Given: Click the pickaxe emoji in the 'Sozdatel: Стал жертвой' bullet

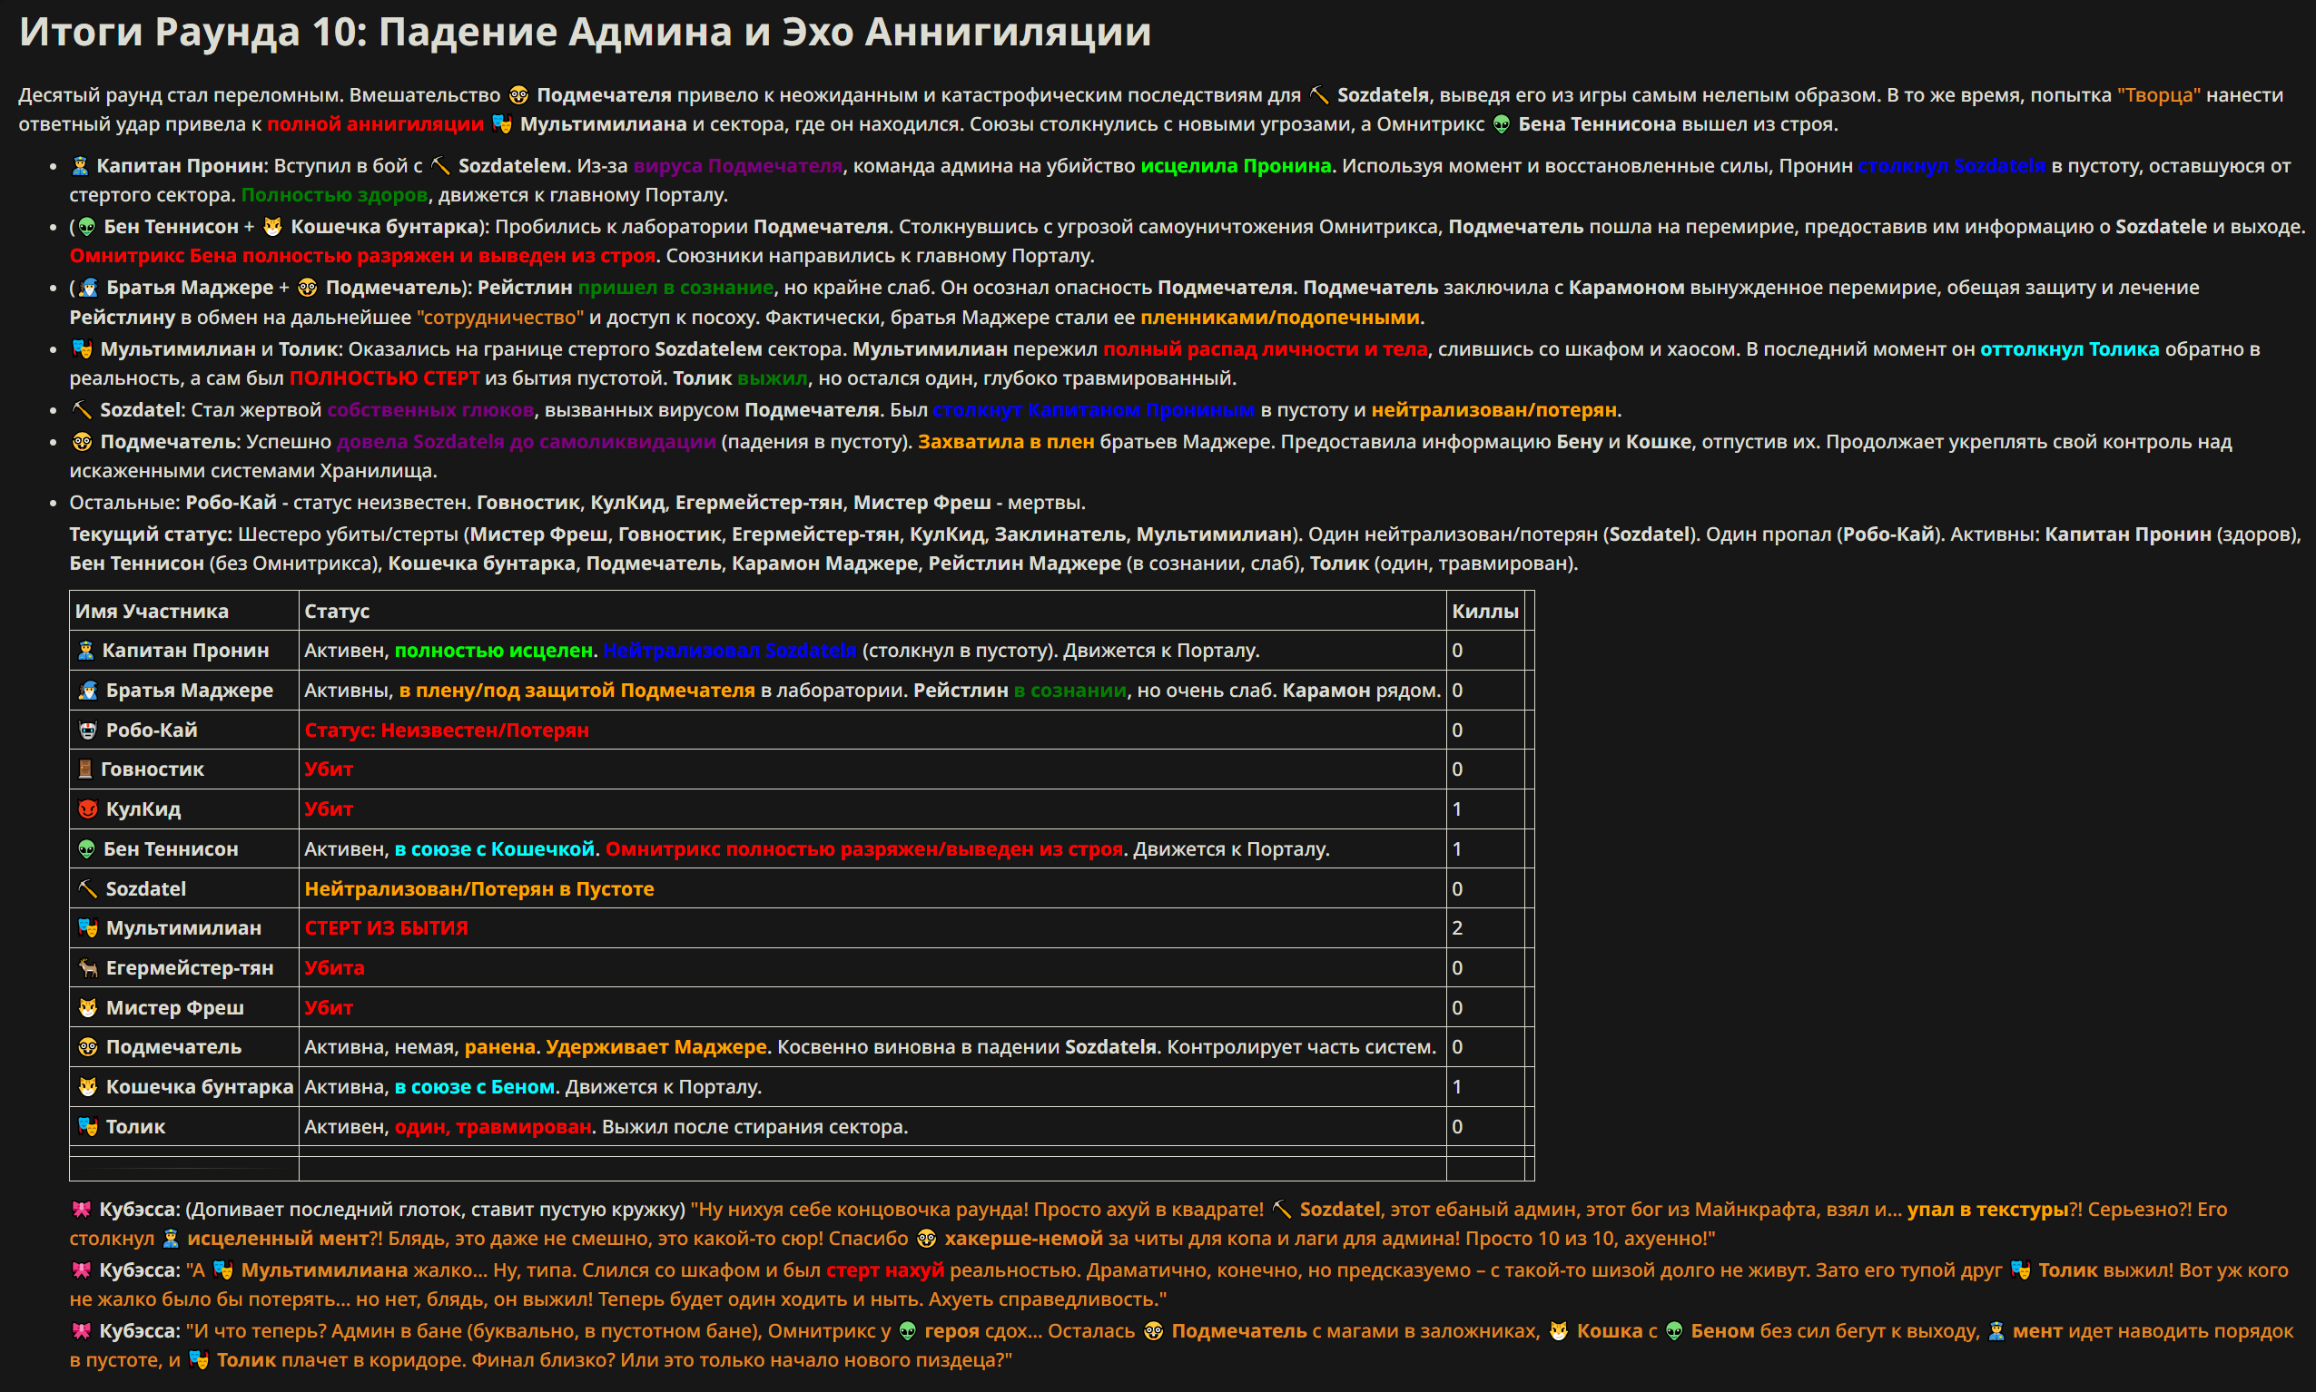Looking at the screenshot, I should [82, 410].
